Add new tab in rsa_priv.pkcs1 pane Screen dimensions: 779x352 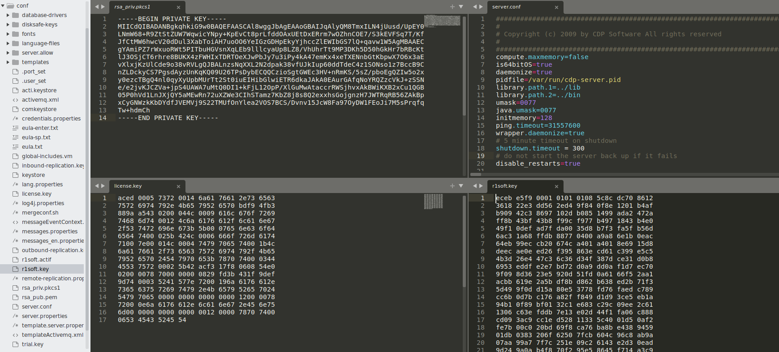(x=452, y=7)
